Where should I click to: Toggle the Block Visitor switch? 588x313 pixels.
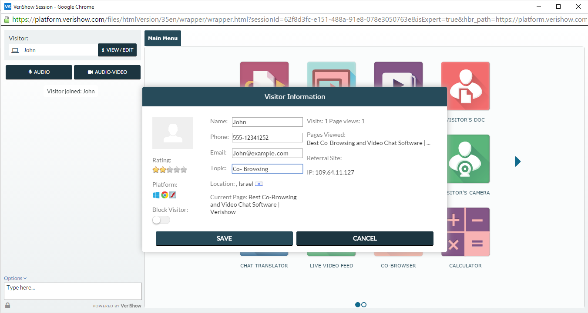tap(161, 220)
